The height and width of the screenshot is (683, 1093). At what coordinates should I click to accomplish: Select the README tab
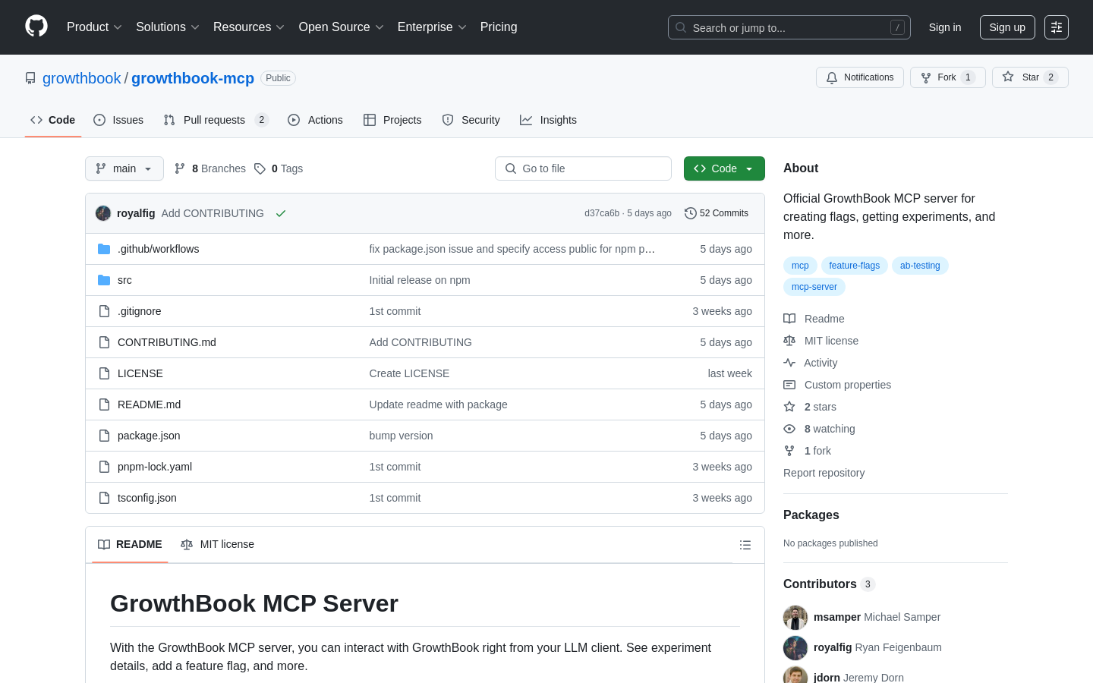coord(130,544)
